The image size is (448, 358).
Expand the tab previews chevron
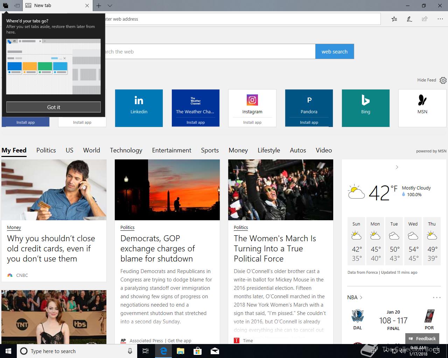tap(110, 6)
